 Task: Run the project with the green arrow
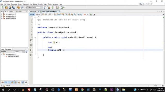[53, 7]
